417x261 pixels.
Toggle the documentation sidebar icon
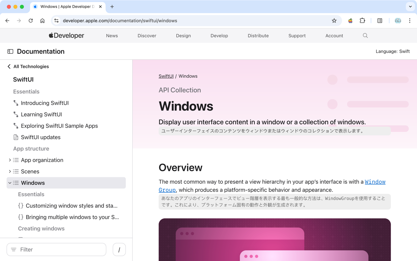tap(10, 51)
